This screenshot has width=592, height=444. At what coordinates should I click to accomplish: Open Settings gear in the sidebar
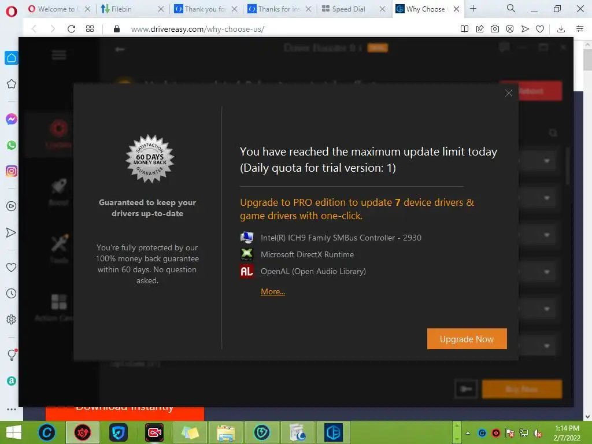[12, 319]
